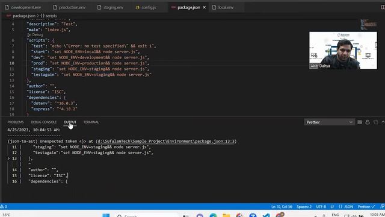Clear the output panel contents
Screen dimensions: 385x217
coord(360,122)
